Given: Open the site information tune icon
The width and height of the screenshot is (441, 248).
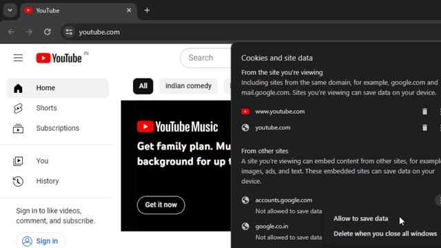Looking at the screenshot, I should click(x=69, y=32).
